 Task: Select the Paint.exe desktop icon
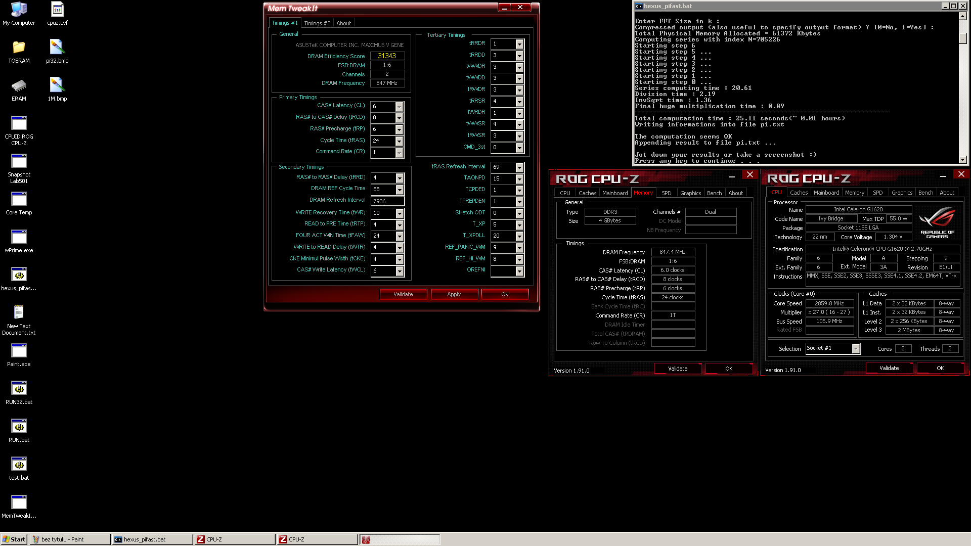[19, 355]
